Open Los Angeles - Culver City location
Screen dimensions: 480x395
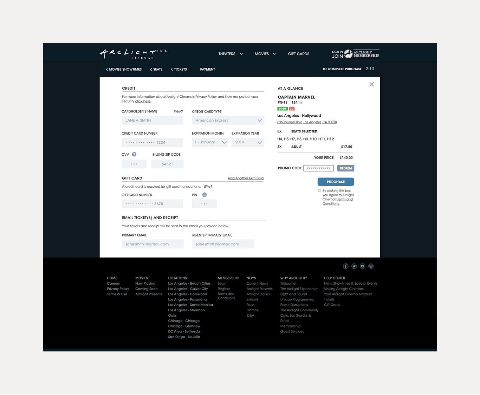[188, 289]
